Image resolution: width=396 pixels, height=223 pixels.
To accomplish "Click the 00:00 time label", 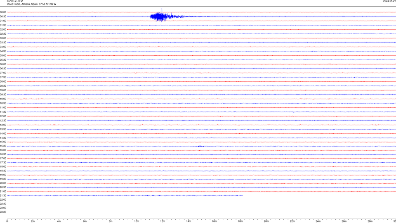I will tap(3, 12).
